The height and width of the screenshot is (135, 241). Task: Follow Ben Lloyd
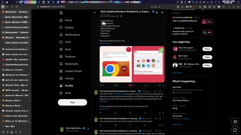(207, 57)
